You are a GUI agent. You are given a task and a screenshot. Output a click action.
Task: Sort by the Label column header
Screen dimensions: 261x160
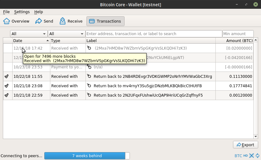[151, 41]
